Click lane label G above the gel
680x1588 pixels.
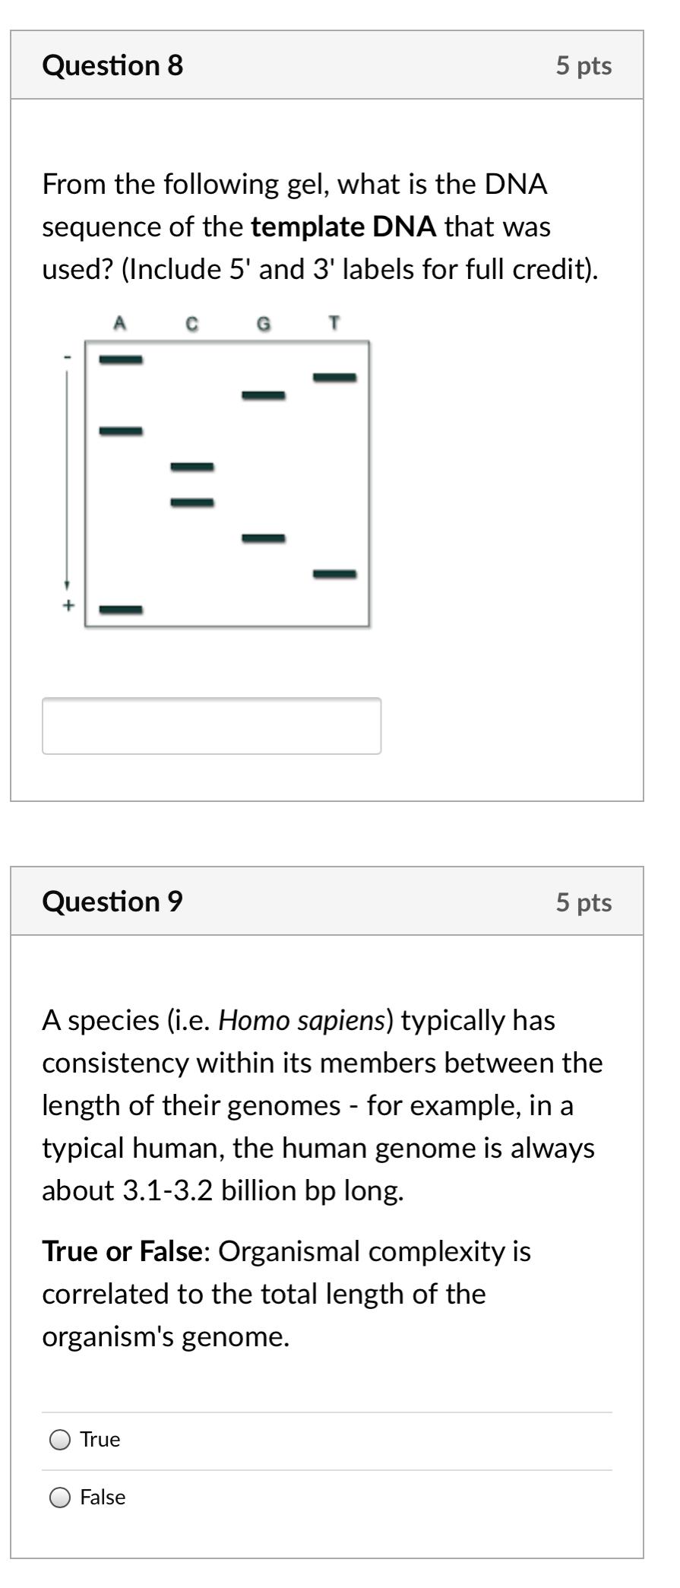(263, 325)
